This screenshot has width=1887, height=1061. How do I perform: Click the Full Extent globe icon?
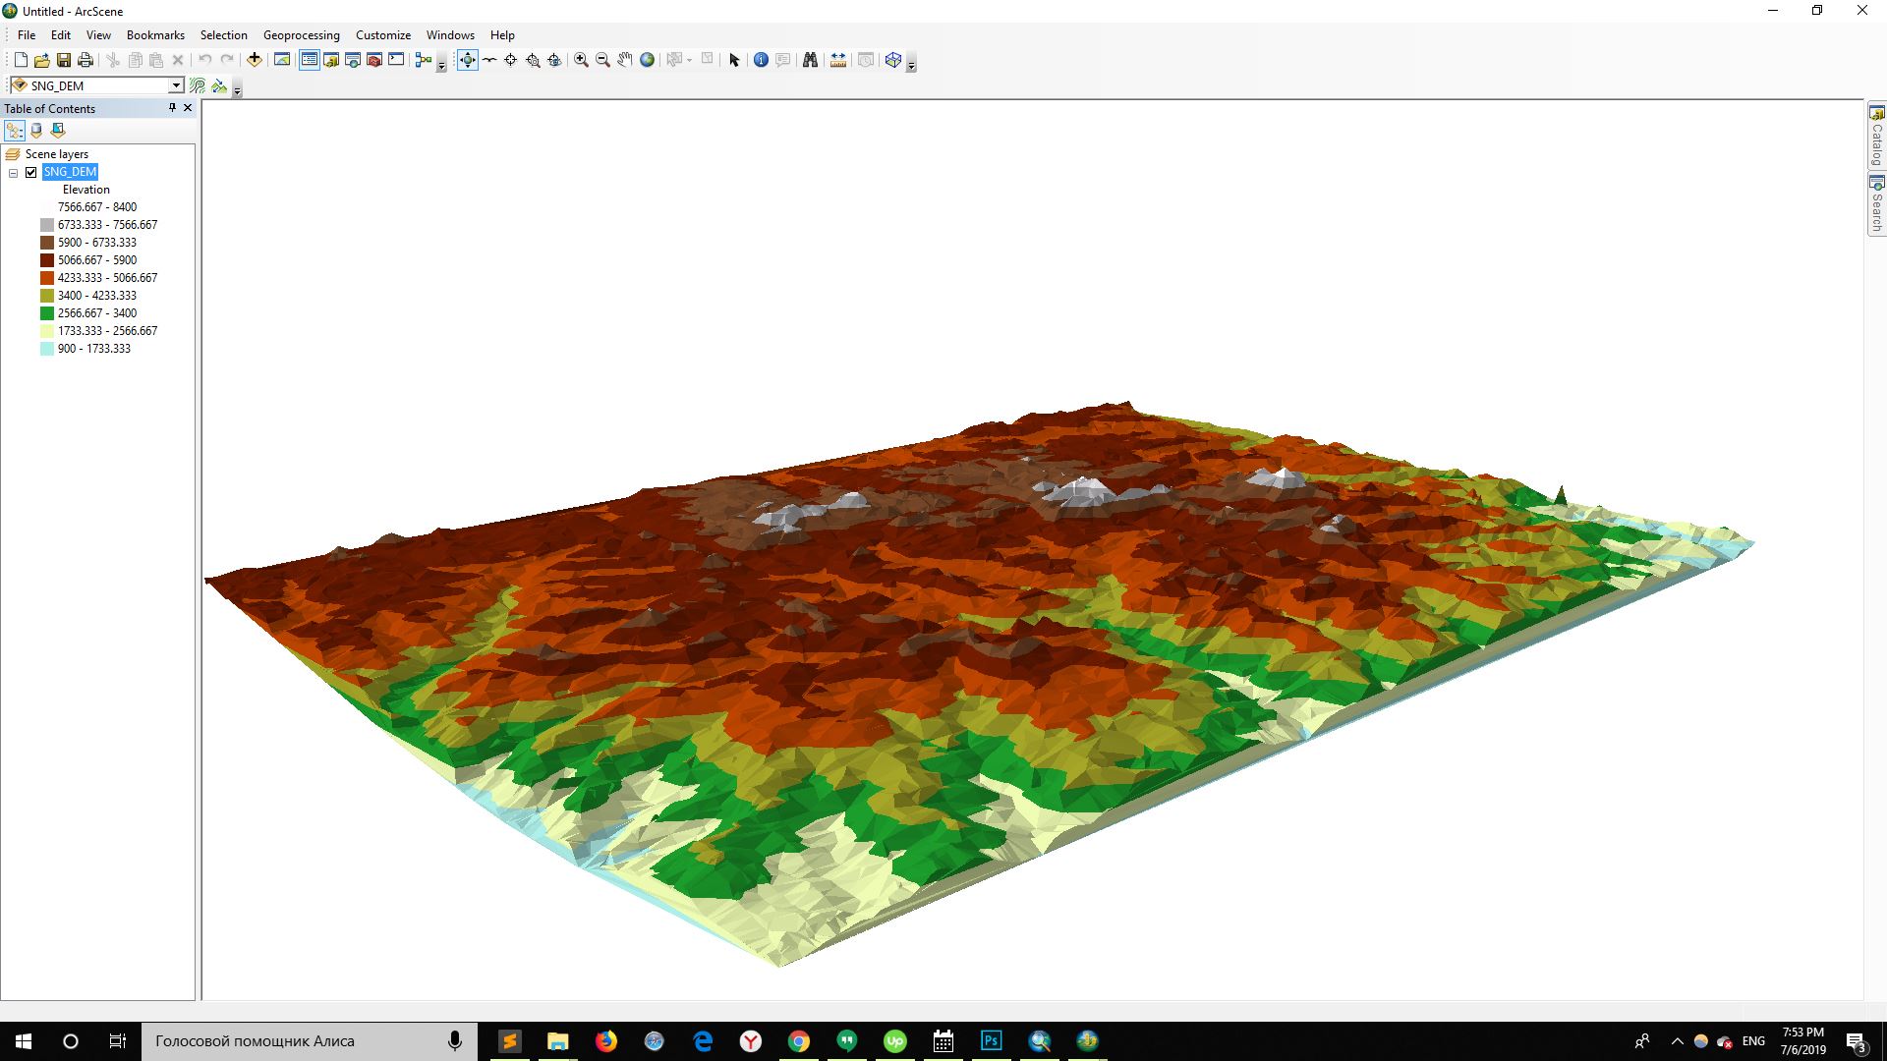click(x=647, y=60)
